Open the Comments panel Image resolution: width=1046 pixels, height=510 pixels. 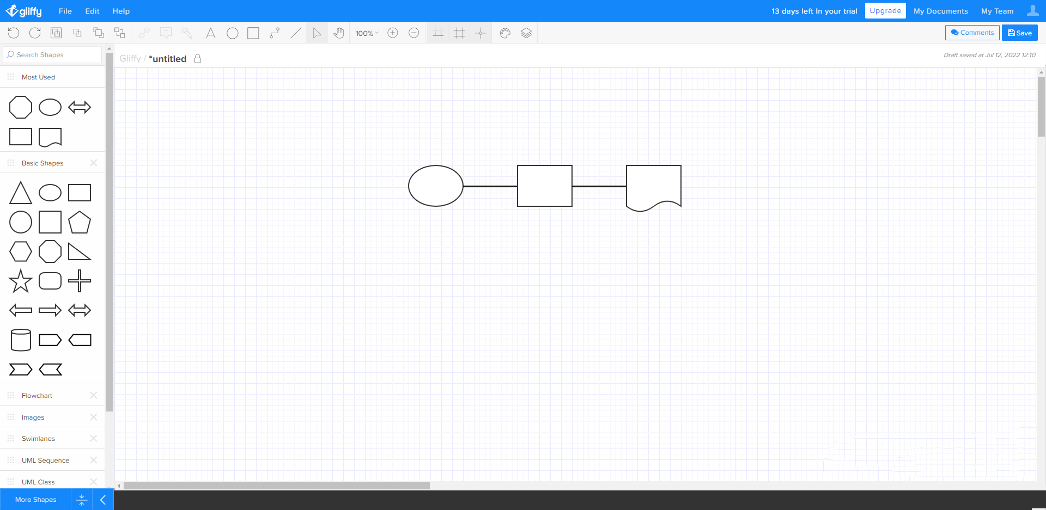pos(972,33)
